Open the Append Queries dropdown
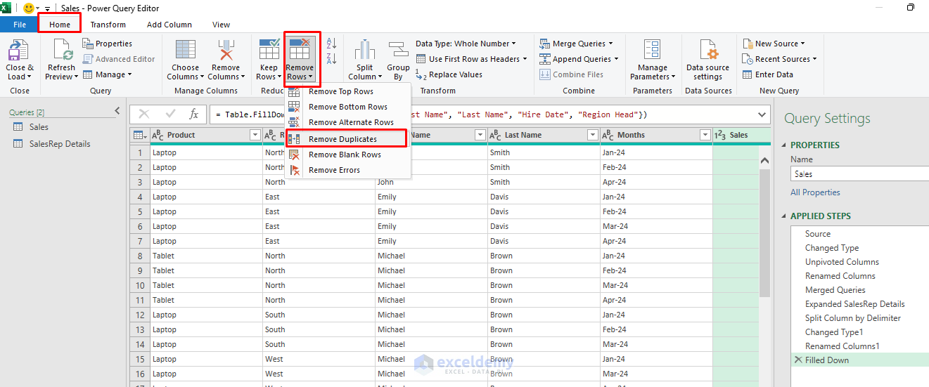The height and width of the screenshot is (387, 929). coord(579,59)
